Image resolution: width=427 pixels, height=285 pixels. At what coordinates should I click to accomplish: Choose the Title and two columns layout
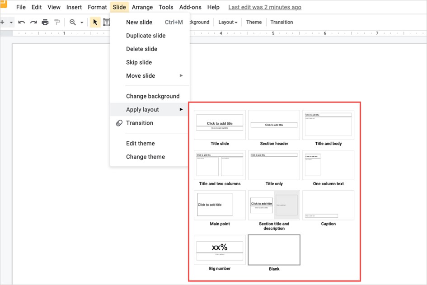(x=220, y=165)
